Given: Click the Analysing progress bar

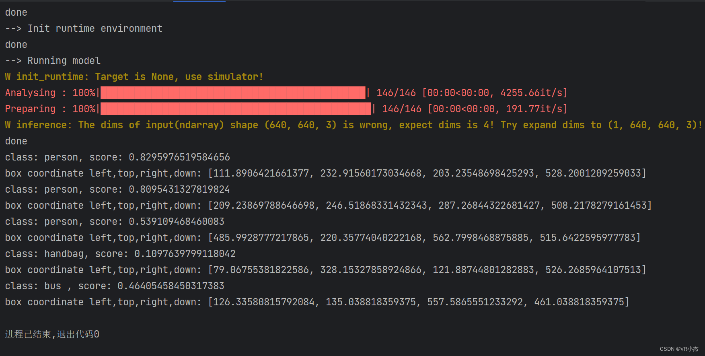Looking at the screenshot, I should click(233, 93).
